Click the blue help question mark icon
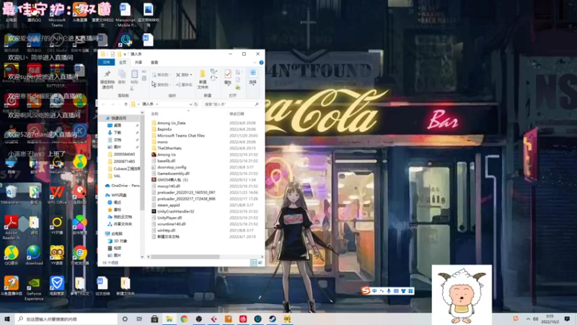 [261, 62]
